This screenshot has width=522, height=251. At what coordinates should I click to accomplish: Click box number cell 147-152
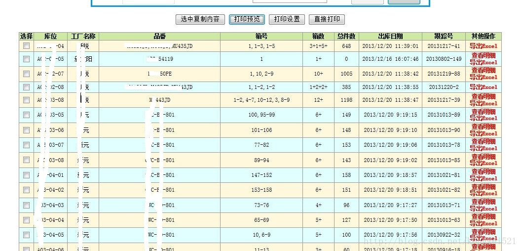tap(261, 175)
